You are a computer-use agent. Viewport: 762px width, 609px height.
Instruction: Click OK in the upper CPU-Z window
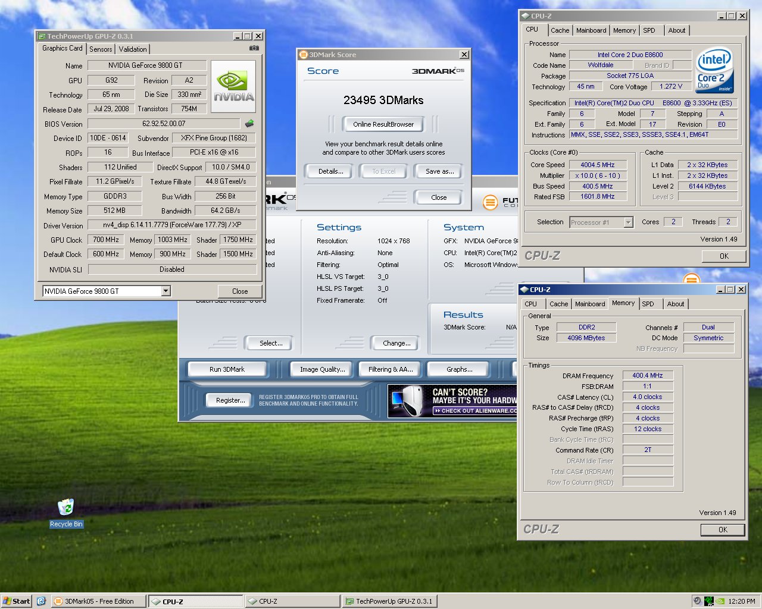724,256
